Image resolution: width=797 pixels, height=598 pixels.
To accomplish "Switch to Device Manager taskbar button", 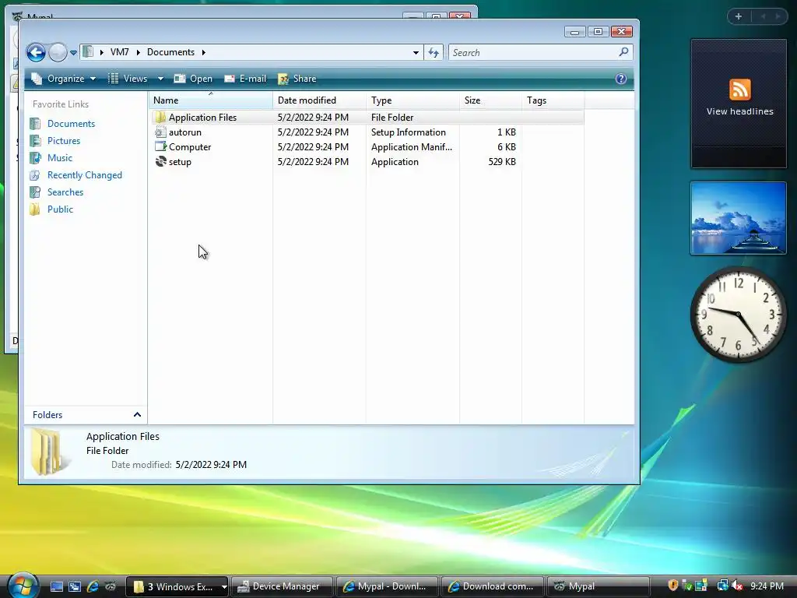I will click(282, 587).
